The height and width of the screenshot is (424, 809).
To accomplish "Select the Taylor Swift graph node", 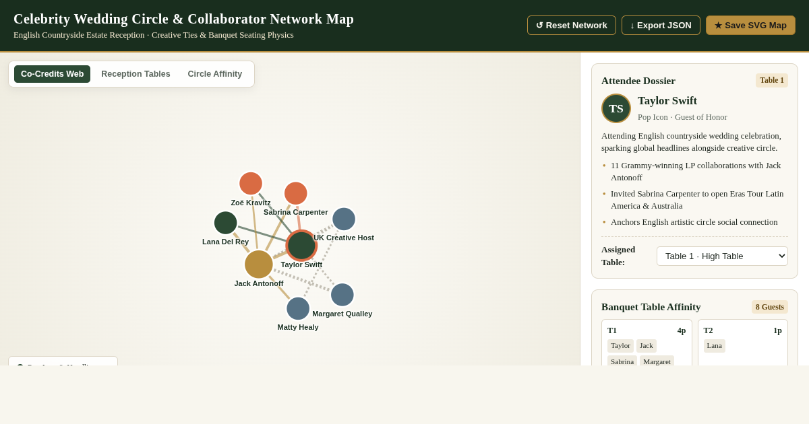I will (301, 246).
